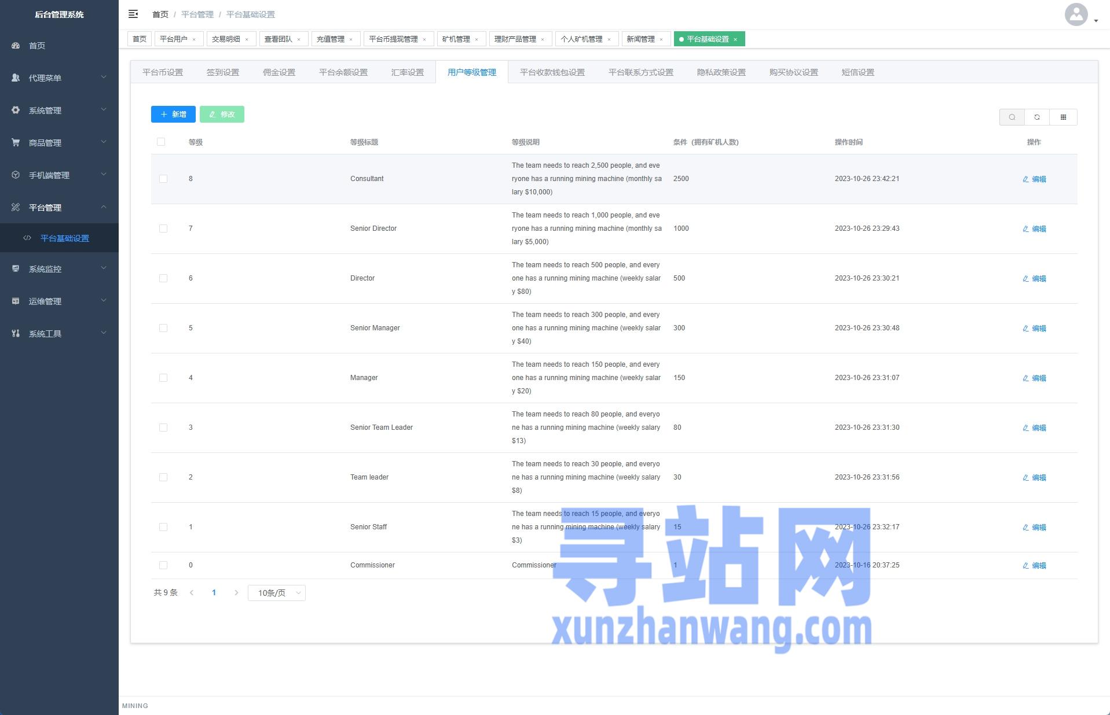This screenshot has width=1110, height=715.
Task: Close the 新闻管理 tab
Action: [x=661, y=39]
